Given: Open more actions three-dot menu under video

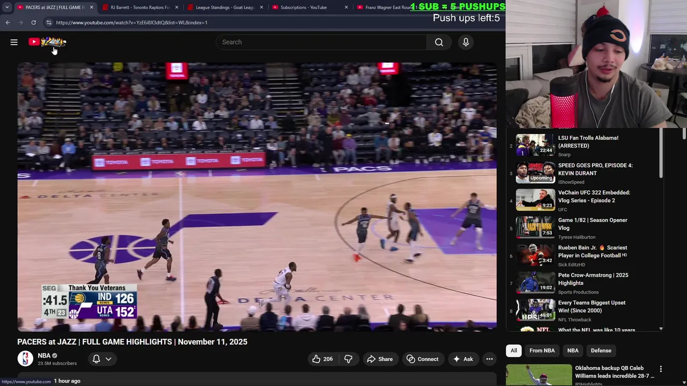Looking at the screenshot, I should click(x=489, y=359).
